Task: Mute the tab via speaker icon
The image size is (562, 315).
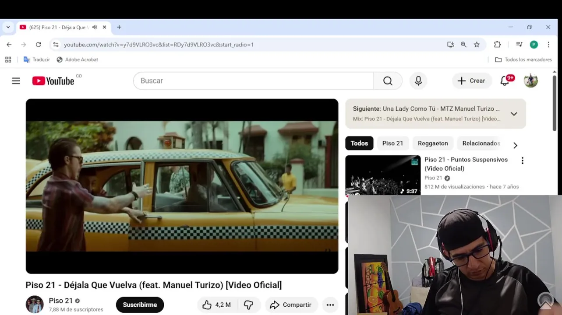Action: [x=95, y=27]
